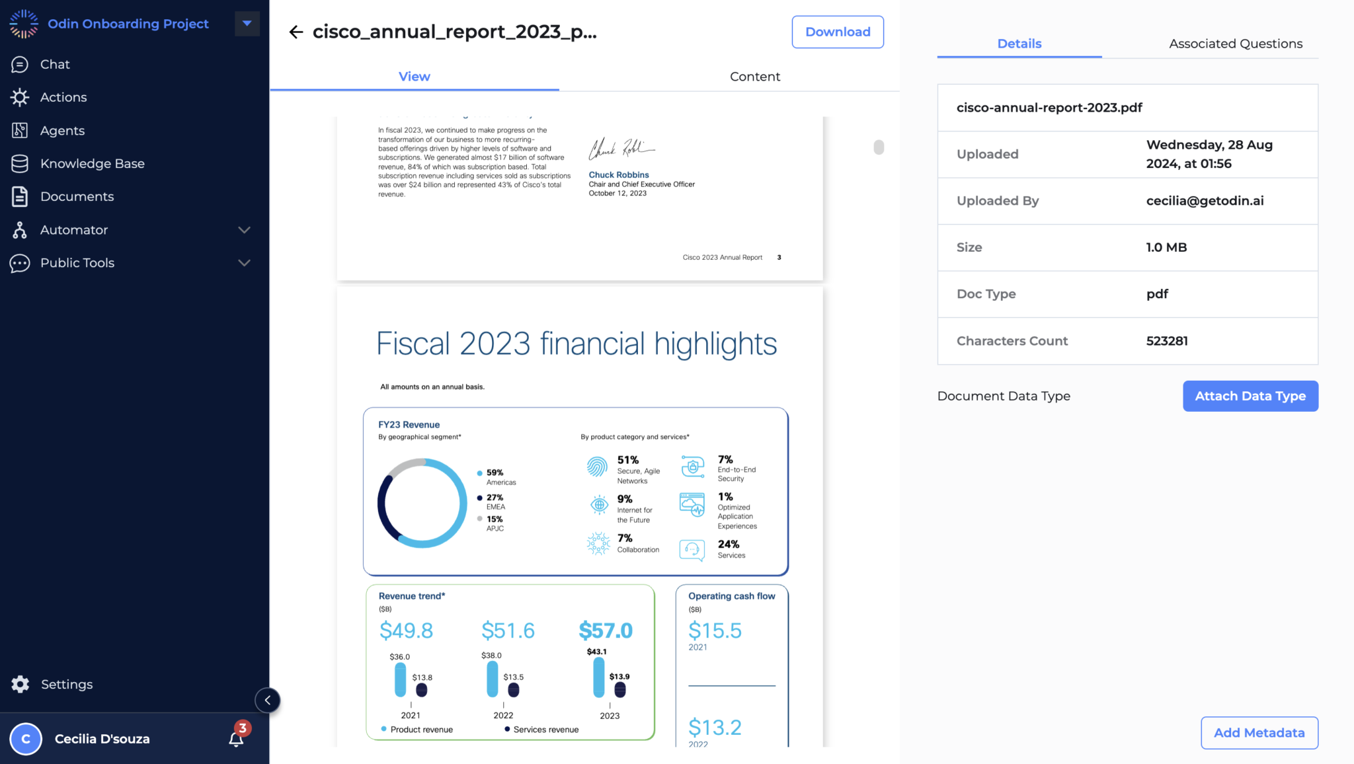Open the project switcher dropdown arrow
This screenshot has height=764, width=1354.
pos(247,24)
